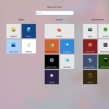109x109 pixels.
Task: Launch KCalc calculator tile
Action: tap(29, 31)
